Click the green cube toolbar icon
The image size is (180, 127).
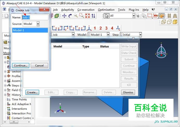pyautogui.click(x=57, y=16)
